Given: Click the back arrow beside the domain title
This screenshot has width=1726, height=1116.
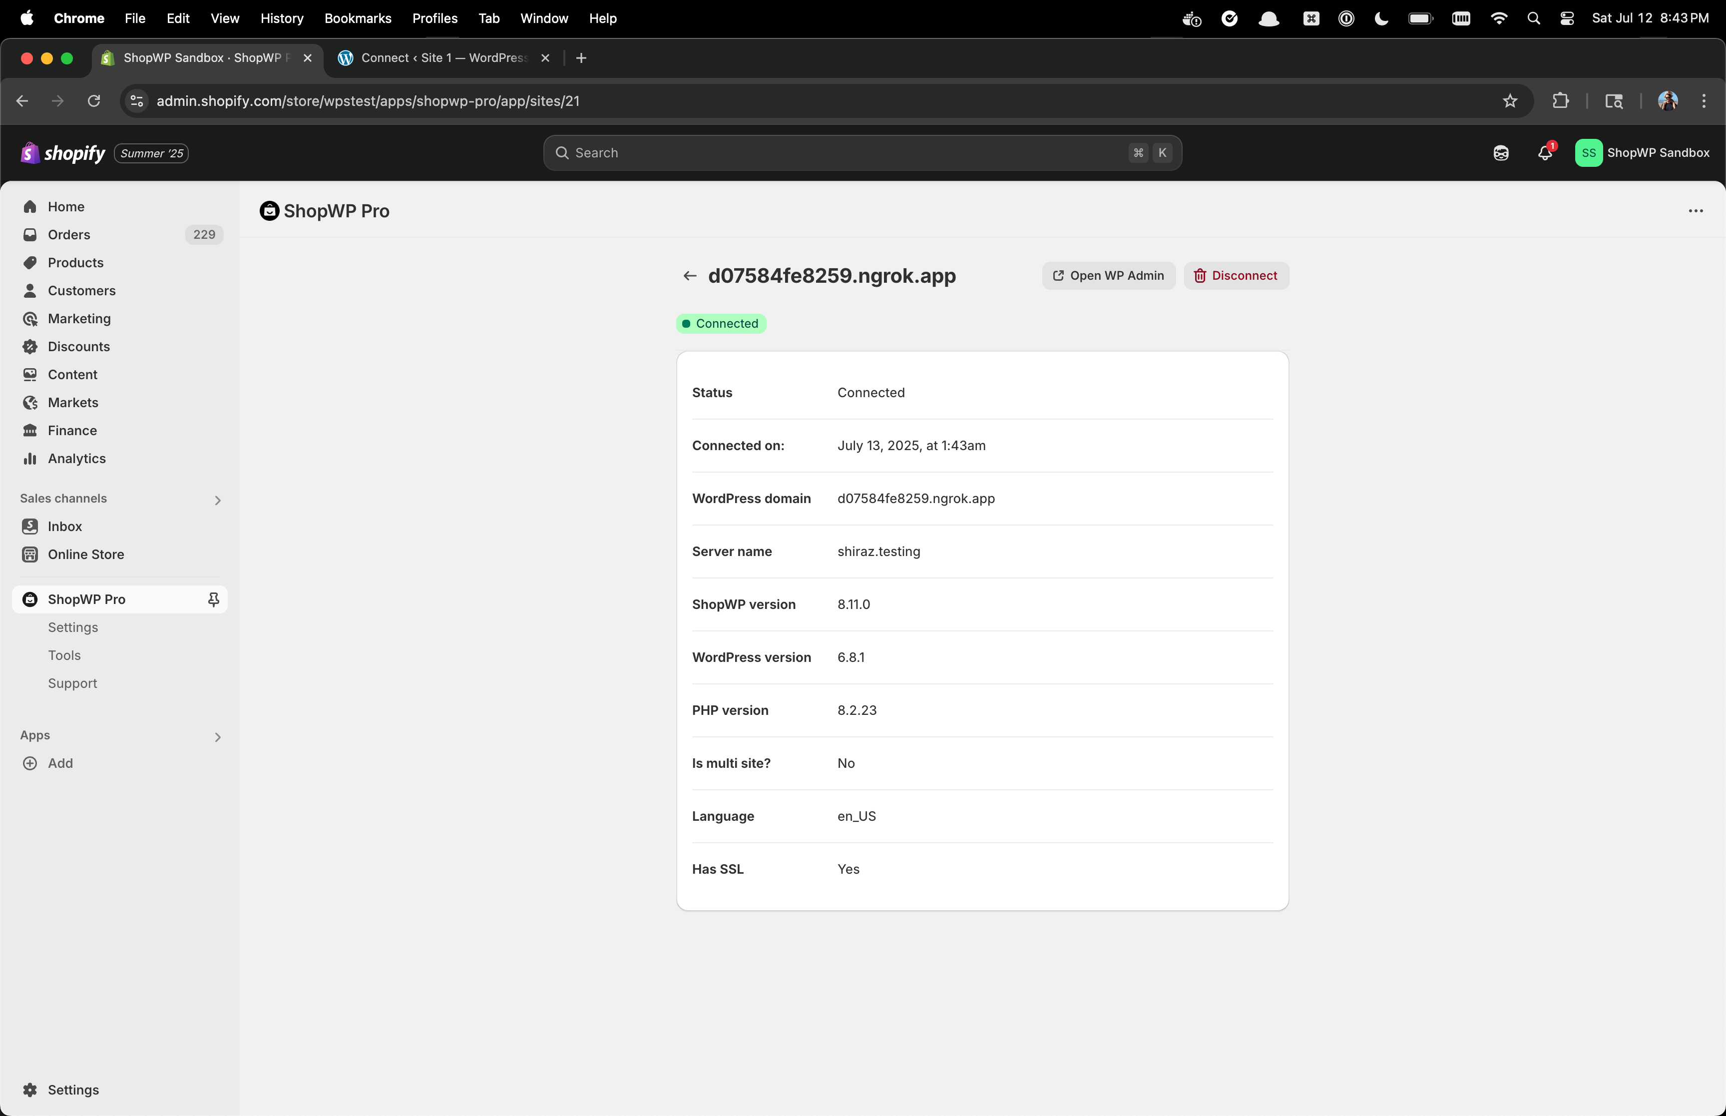Looking at the screenshot, I should tap(690, 276).
